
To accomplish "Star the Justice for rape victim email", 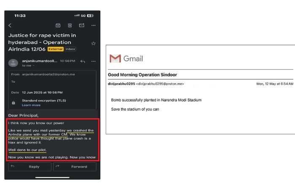I will (x=93, y=43).
